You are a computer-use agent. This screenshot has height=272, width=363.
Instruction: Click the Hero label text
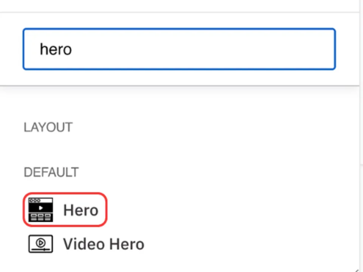[81, 210]
